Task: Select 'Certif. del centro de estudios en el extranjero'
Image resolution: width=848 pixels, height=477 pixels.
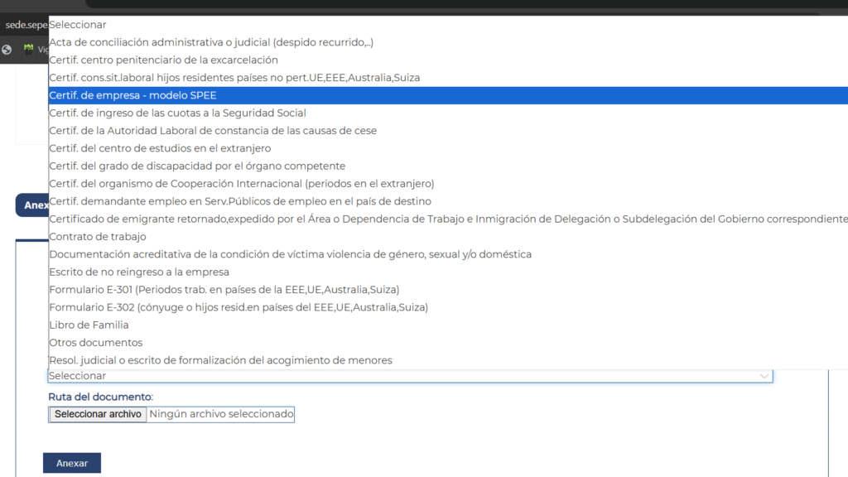Action: tap(160, 148)
